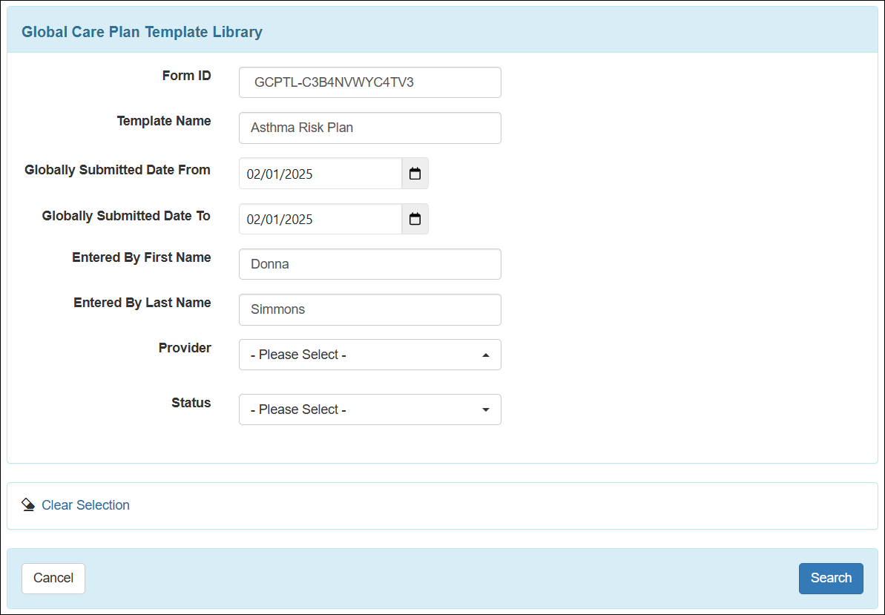Select the Globally Submitted Date From field
The height and width of the screenshot is (615, 885).
320,173
